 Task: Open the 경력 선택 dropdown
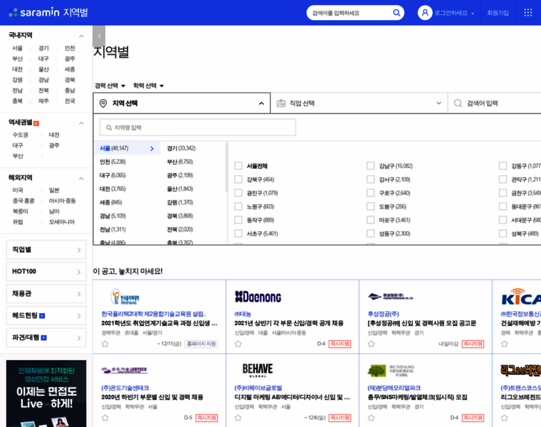pos(110,86)
